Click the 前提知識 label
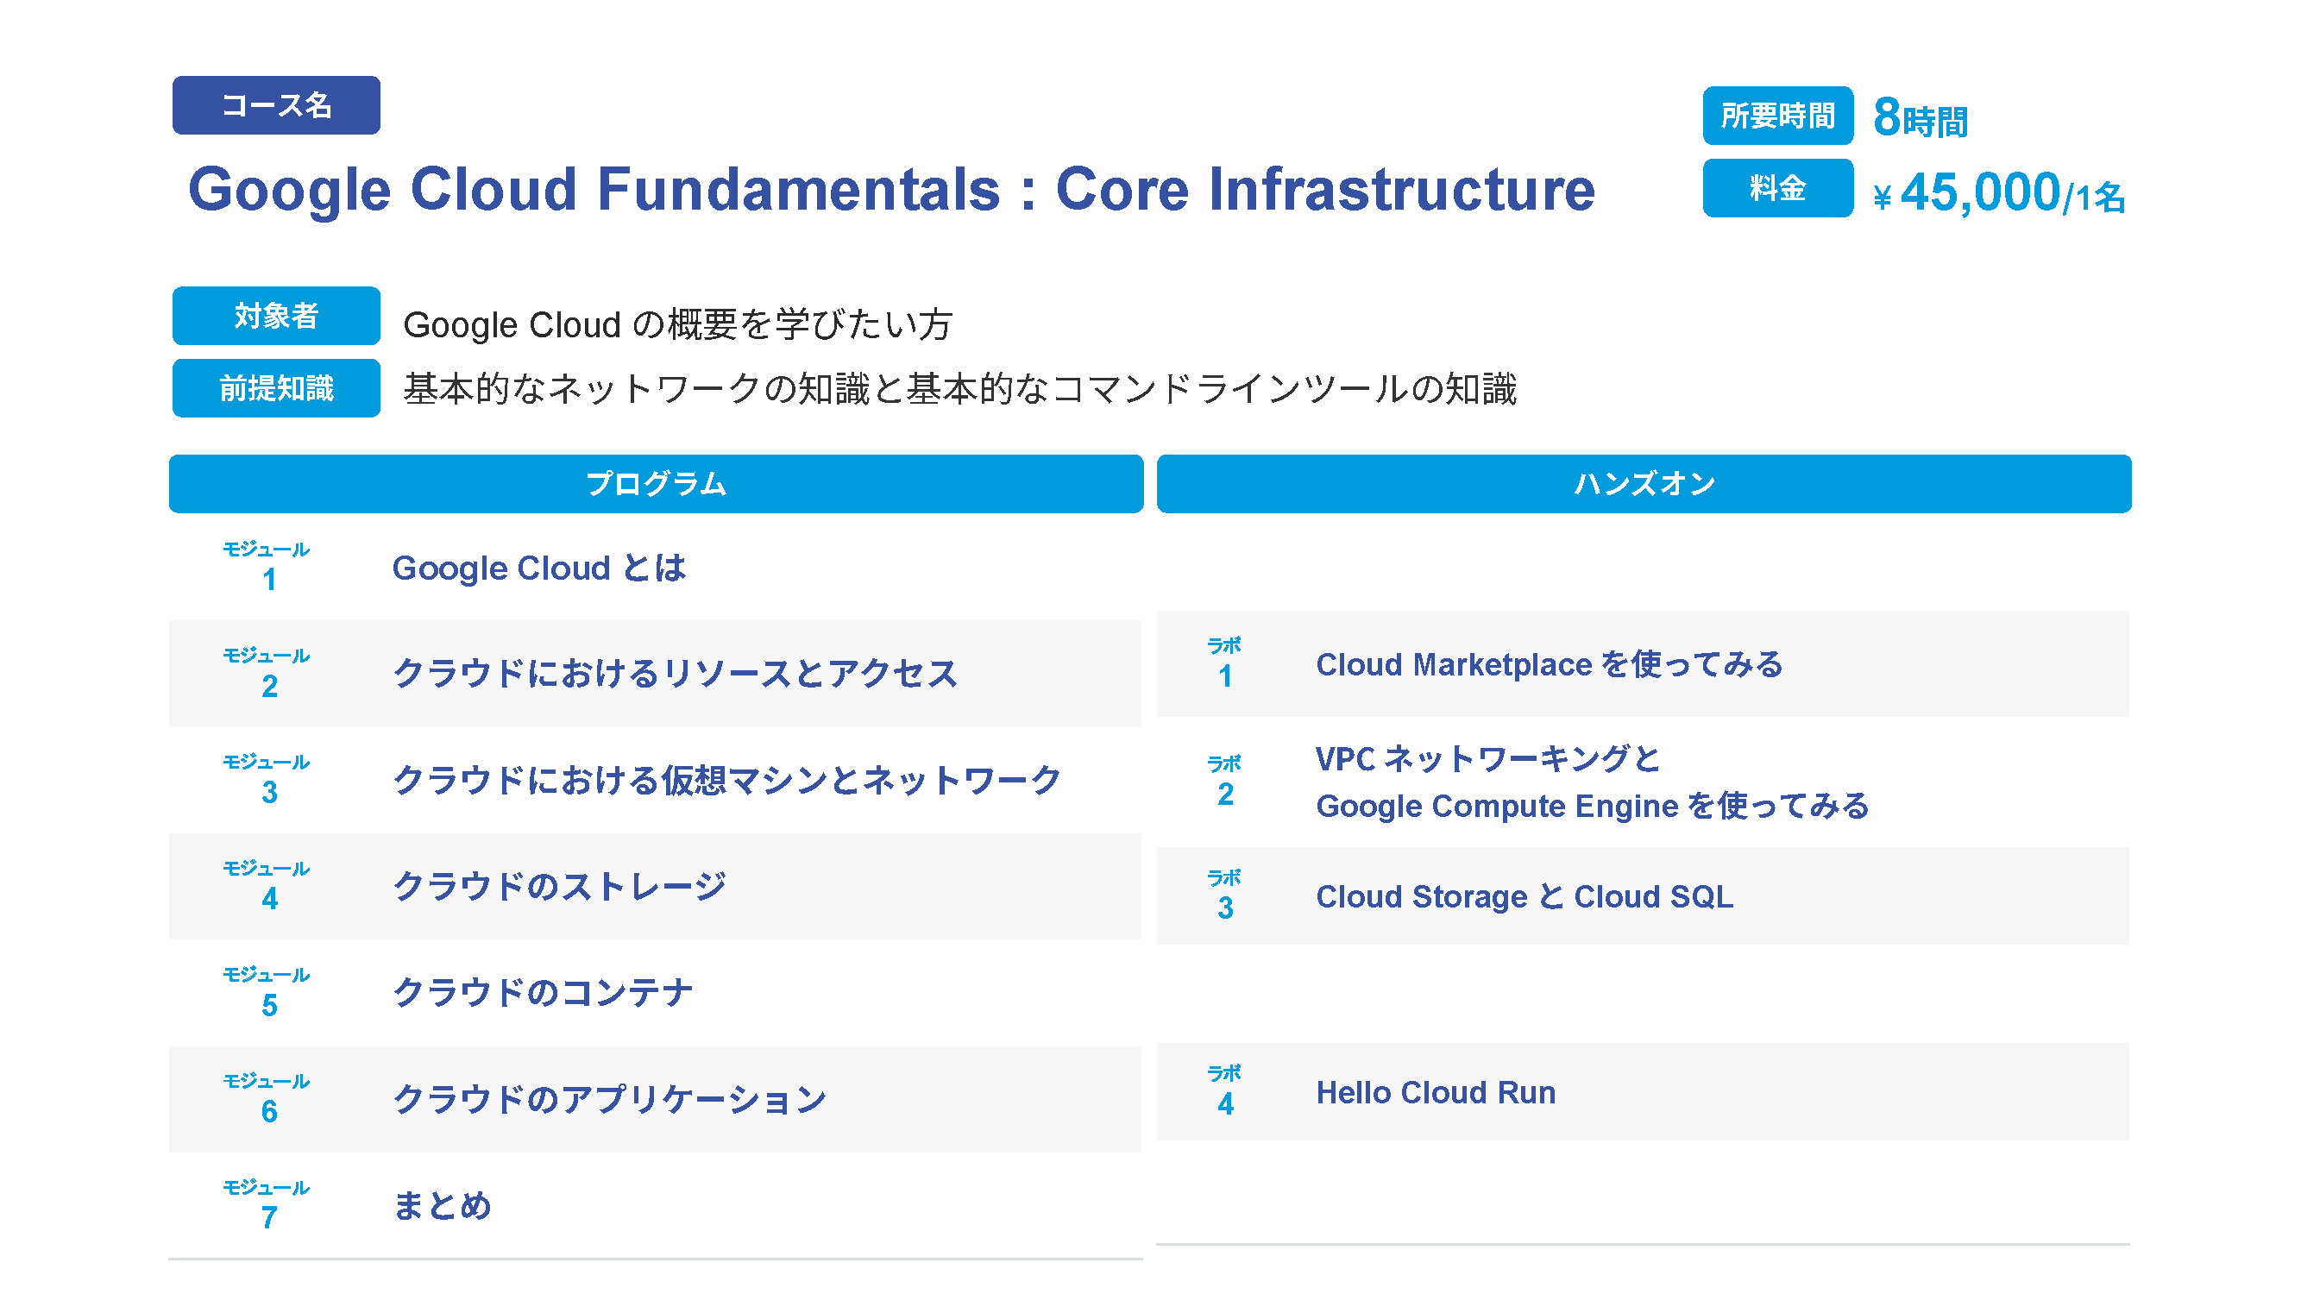The height and width of the screenshot is (1294, 2301). pos(276,388)
